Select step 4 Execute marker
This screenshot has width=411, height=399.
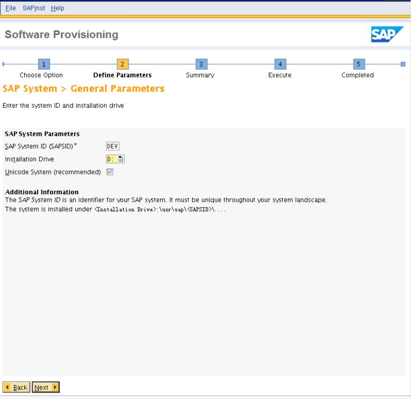click(280, 64)
